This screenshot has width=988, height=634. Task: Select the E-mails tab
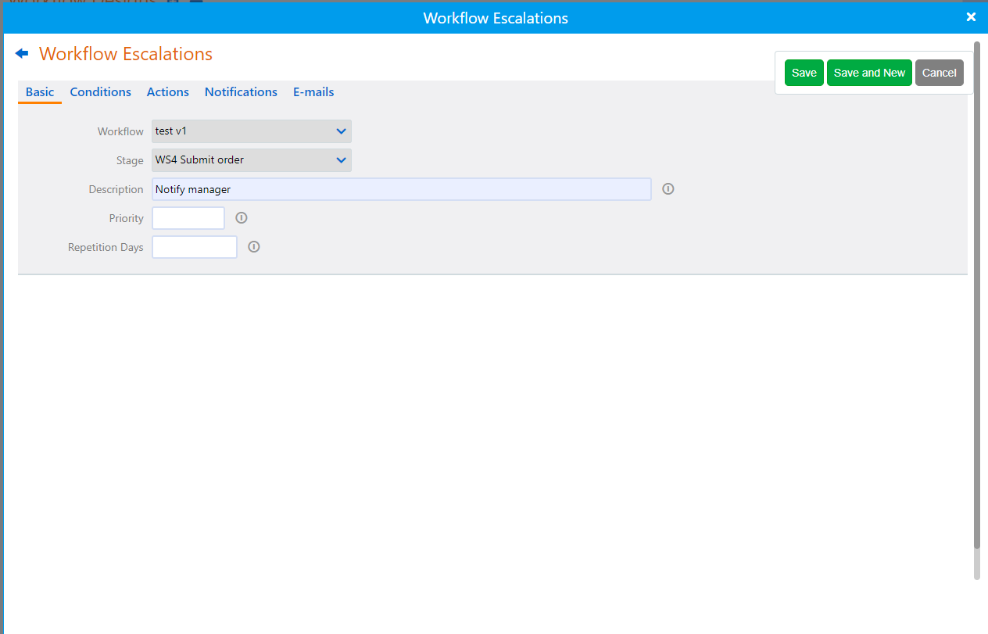click(x=313, y=92)
